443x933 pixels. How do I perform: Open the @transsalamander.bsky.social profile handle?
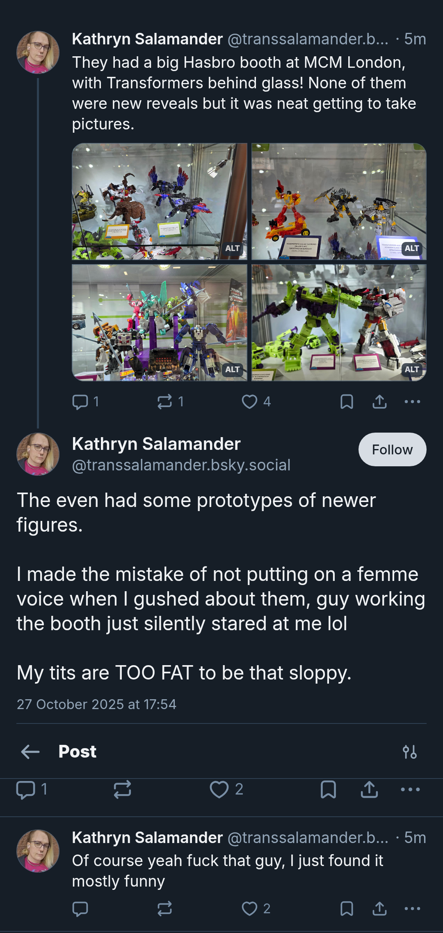pyautogui.click(x=181, y=465)
